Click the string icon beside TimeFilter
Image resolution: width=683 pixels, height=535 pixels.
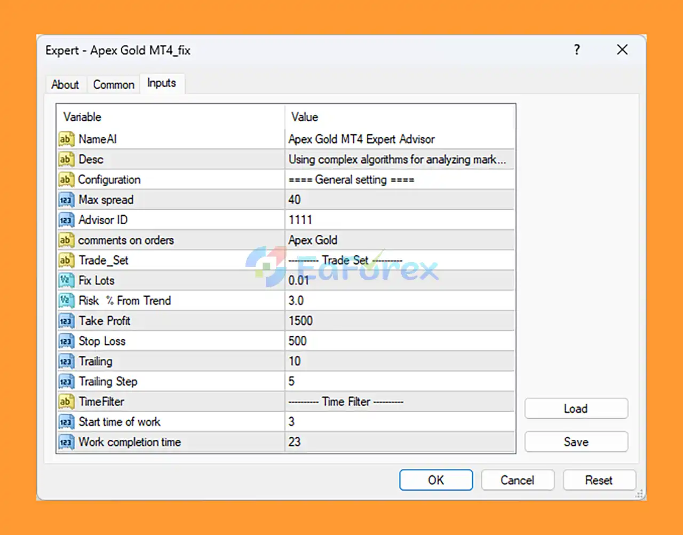point(66,402)
